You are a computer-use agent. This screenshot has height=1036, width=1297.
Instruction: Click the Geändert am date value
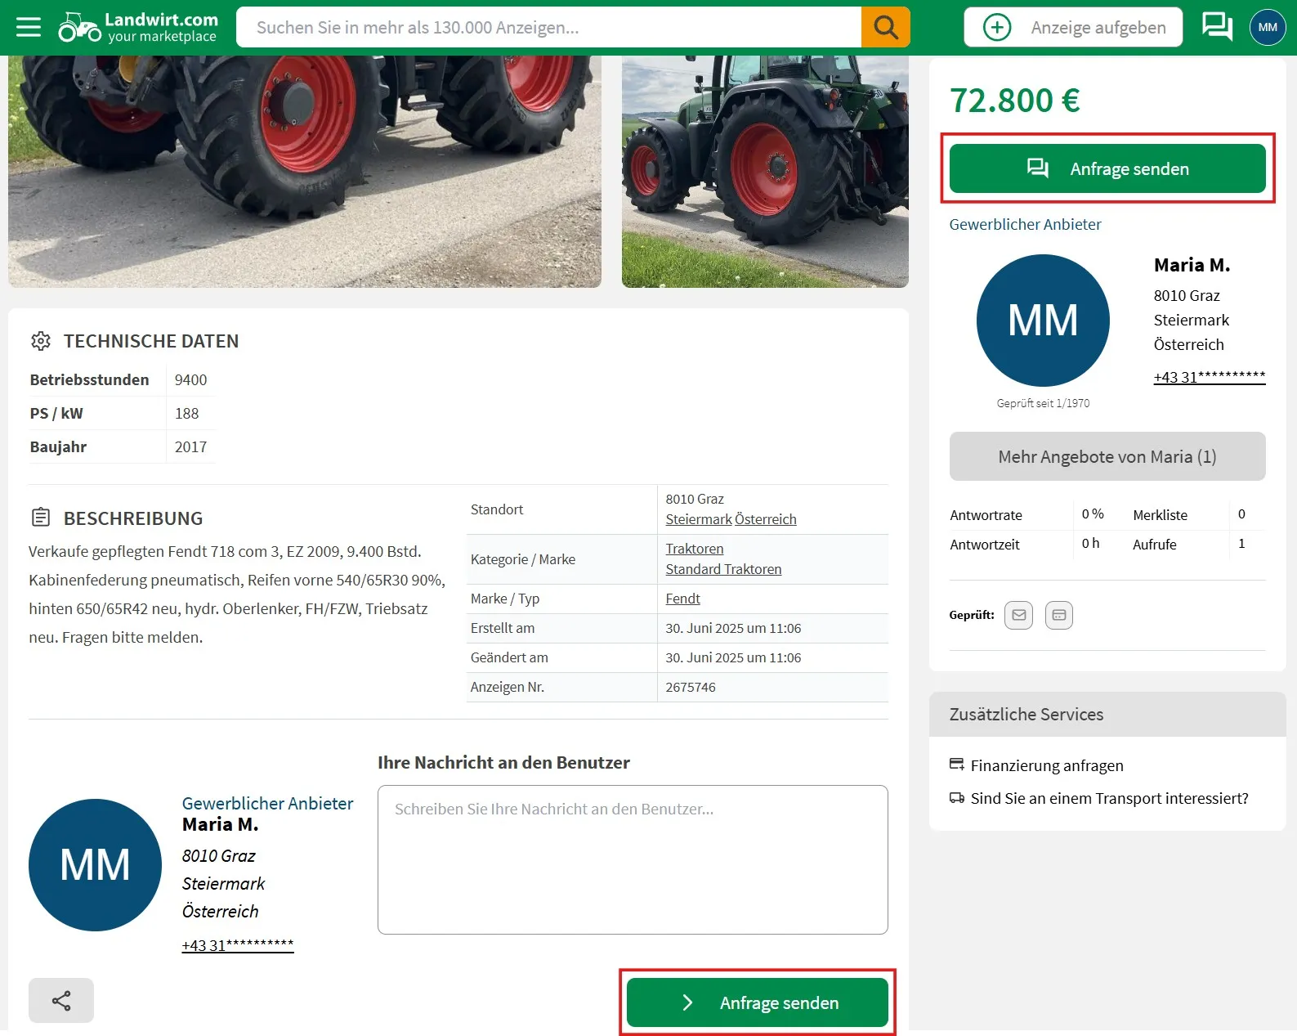(733, 657)
